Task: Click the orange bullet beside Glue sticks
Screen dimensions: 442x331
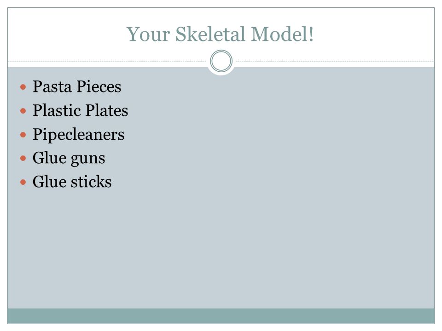Action: coord(23,182)
